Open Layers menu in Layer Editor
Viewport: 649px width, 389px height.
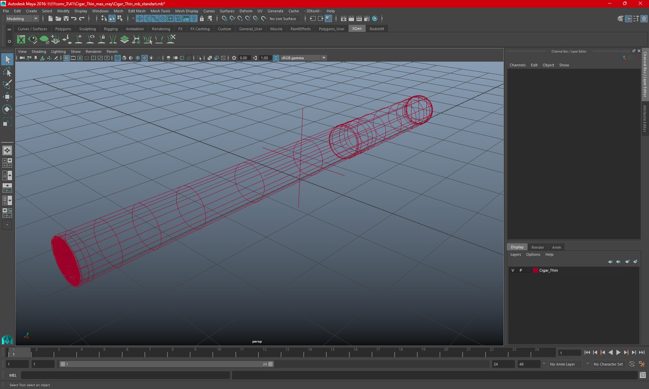[x=516, y=255]
